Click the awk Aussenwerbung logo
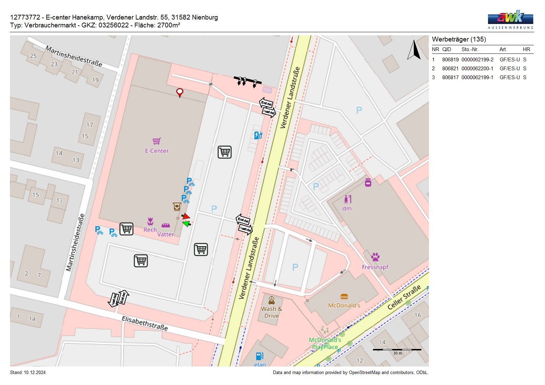This screenshot has height=385, width=545. [x=510, y=20]
